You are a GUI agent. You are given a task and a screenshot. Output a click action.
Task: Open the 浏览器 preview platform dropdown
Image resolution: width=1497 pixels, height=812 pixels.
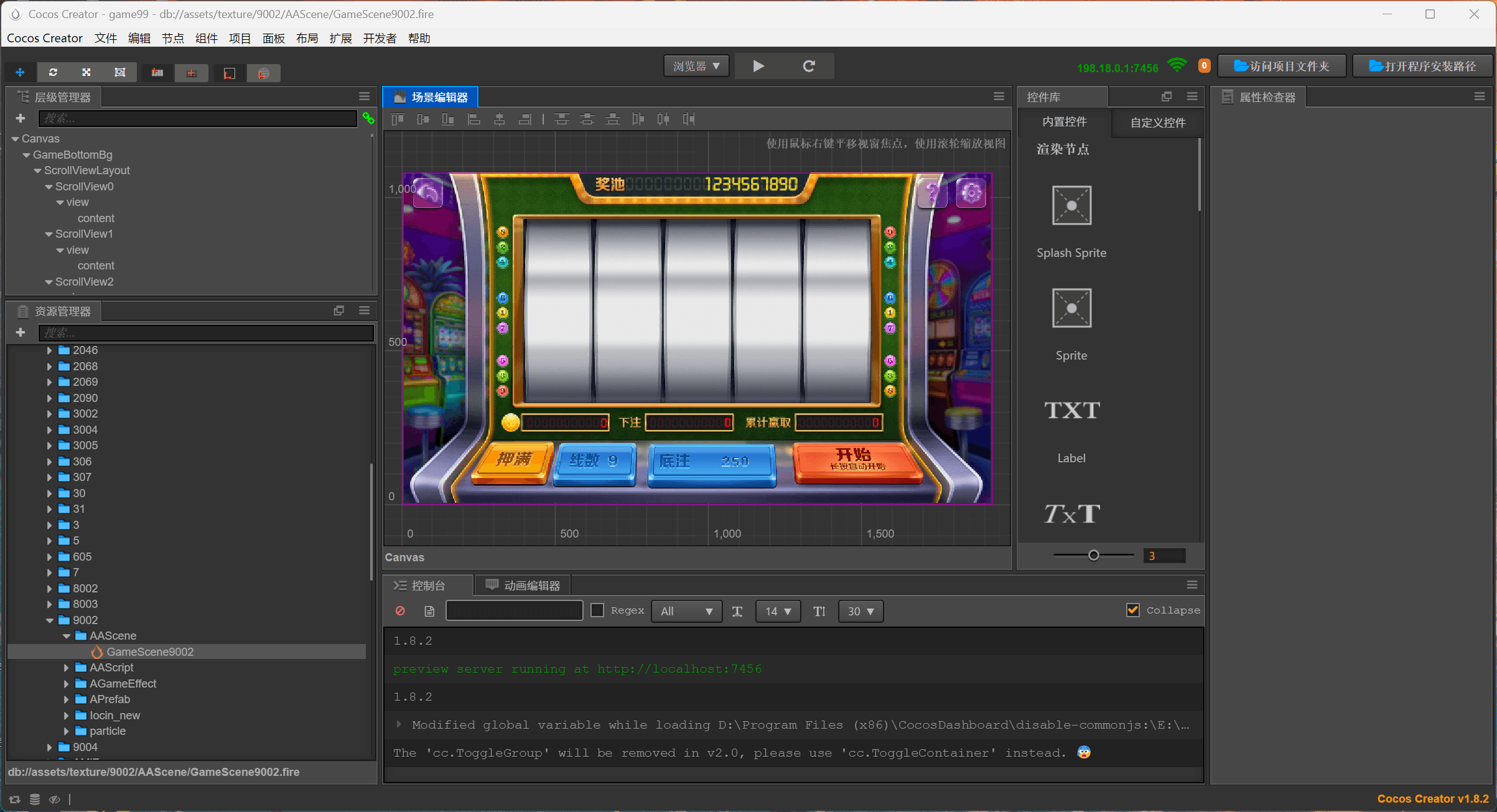point(696,66)
